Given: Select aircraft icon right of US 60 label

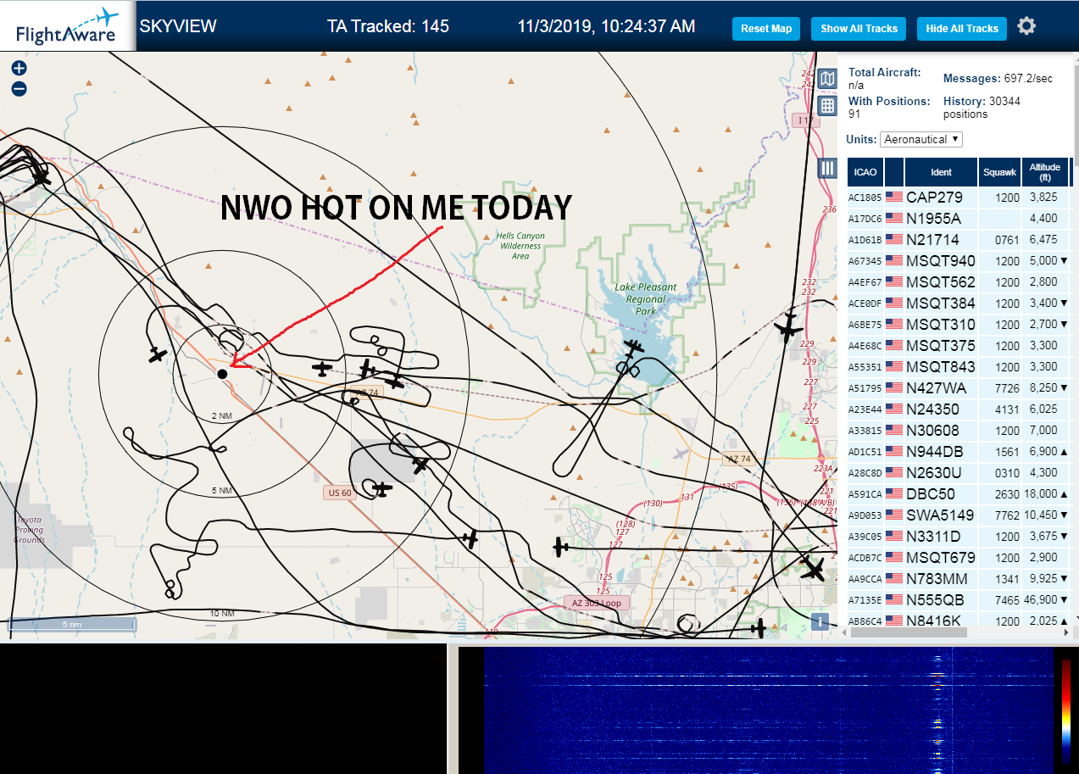Looking at the screenshot, I should coord(382,489).
